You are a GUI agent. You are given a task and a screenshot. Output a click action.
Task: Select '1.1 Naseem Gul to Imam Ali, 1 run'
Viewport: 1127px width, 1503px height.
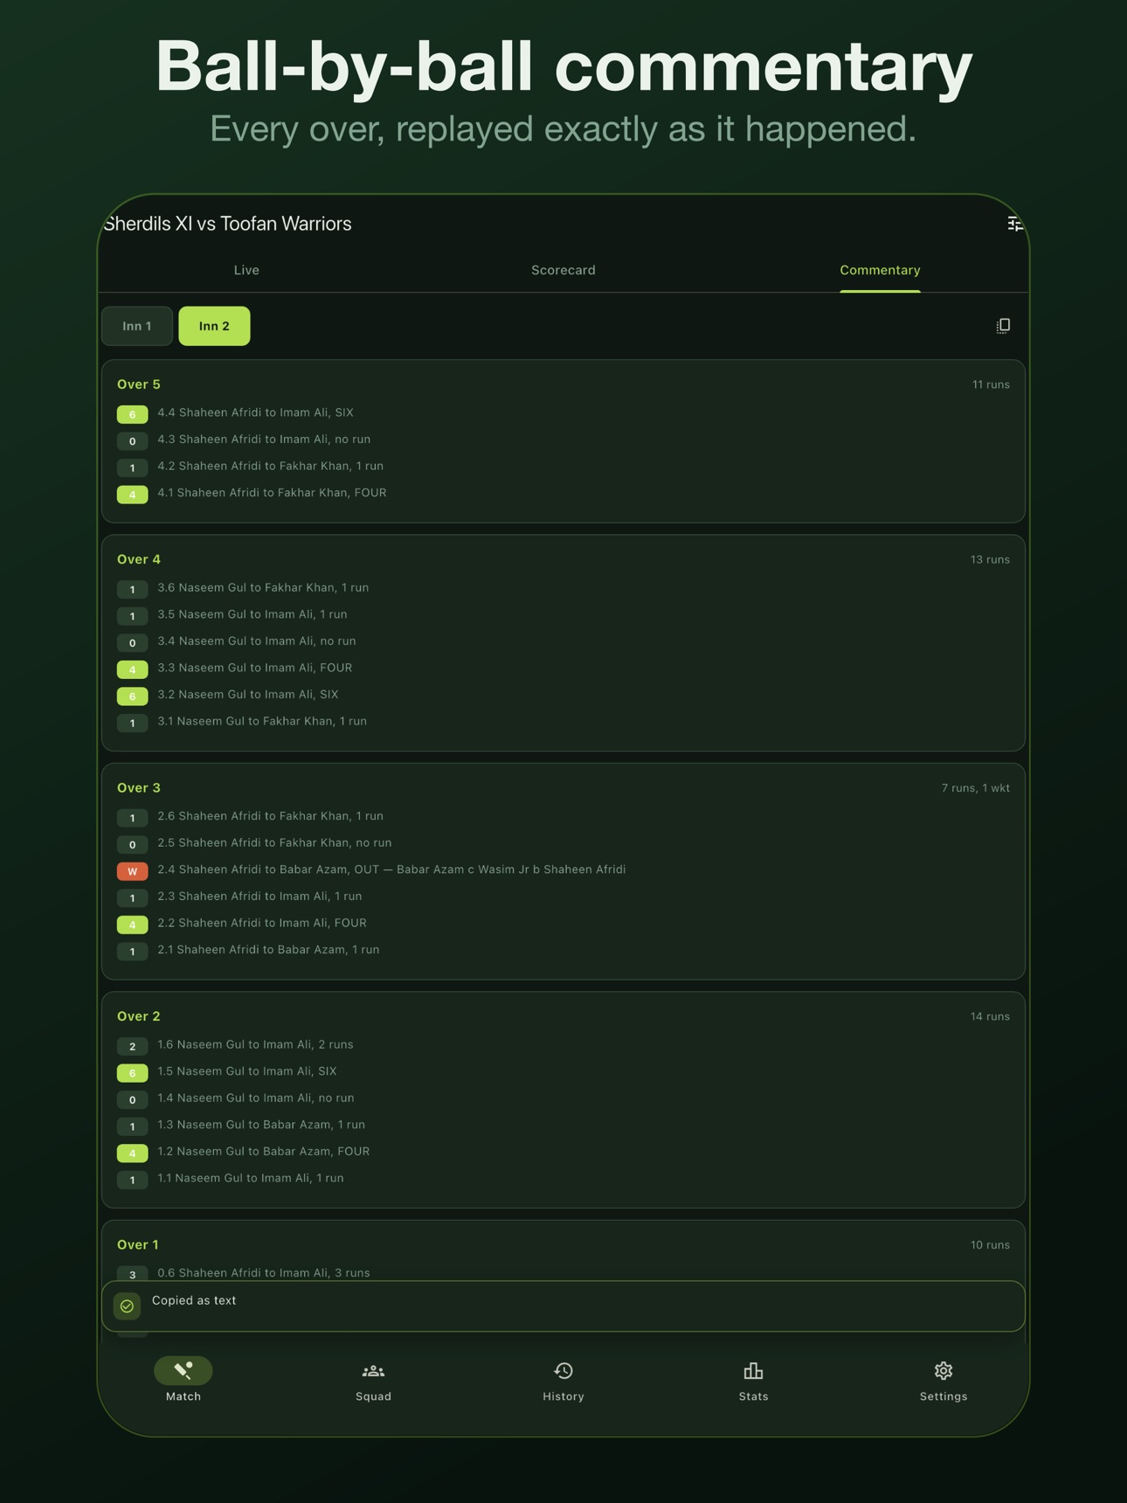pyautogui.click(x=251, y=1178)
